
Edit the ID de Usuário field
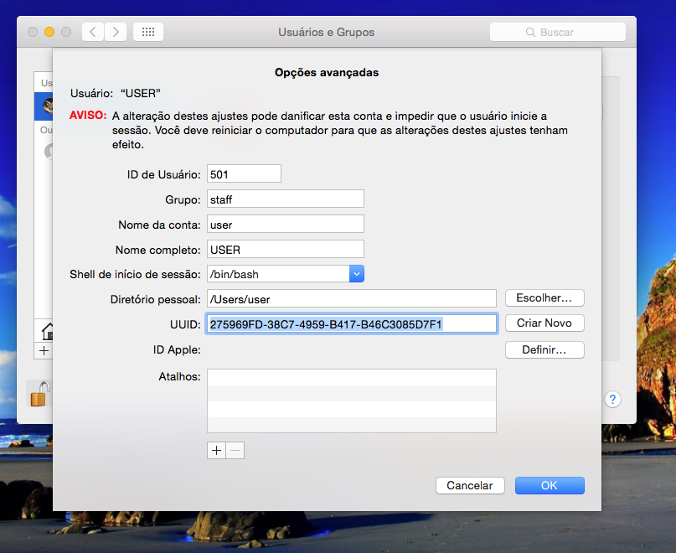pyautogui.click(x=244, y=173)
